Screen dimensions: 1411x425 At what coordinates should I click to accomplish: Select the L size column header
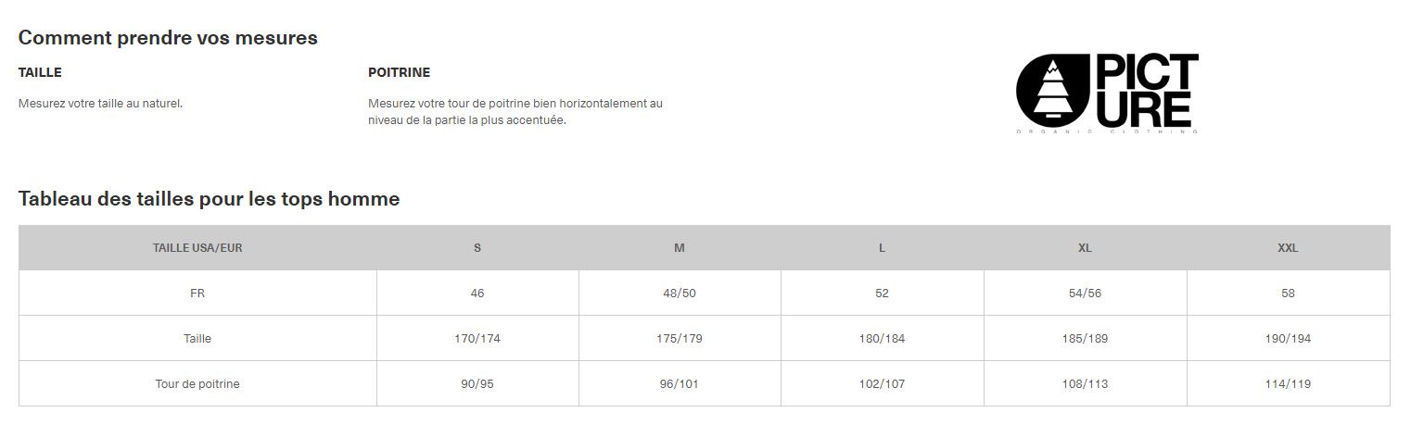882,248
